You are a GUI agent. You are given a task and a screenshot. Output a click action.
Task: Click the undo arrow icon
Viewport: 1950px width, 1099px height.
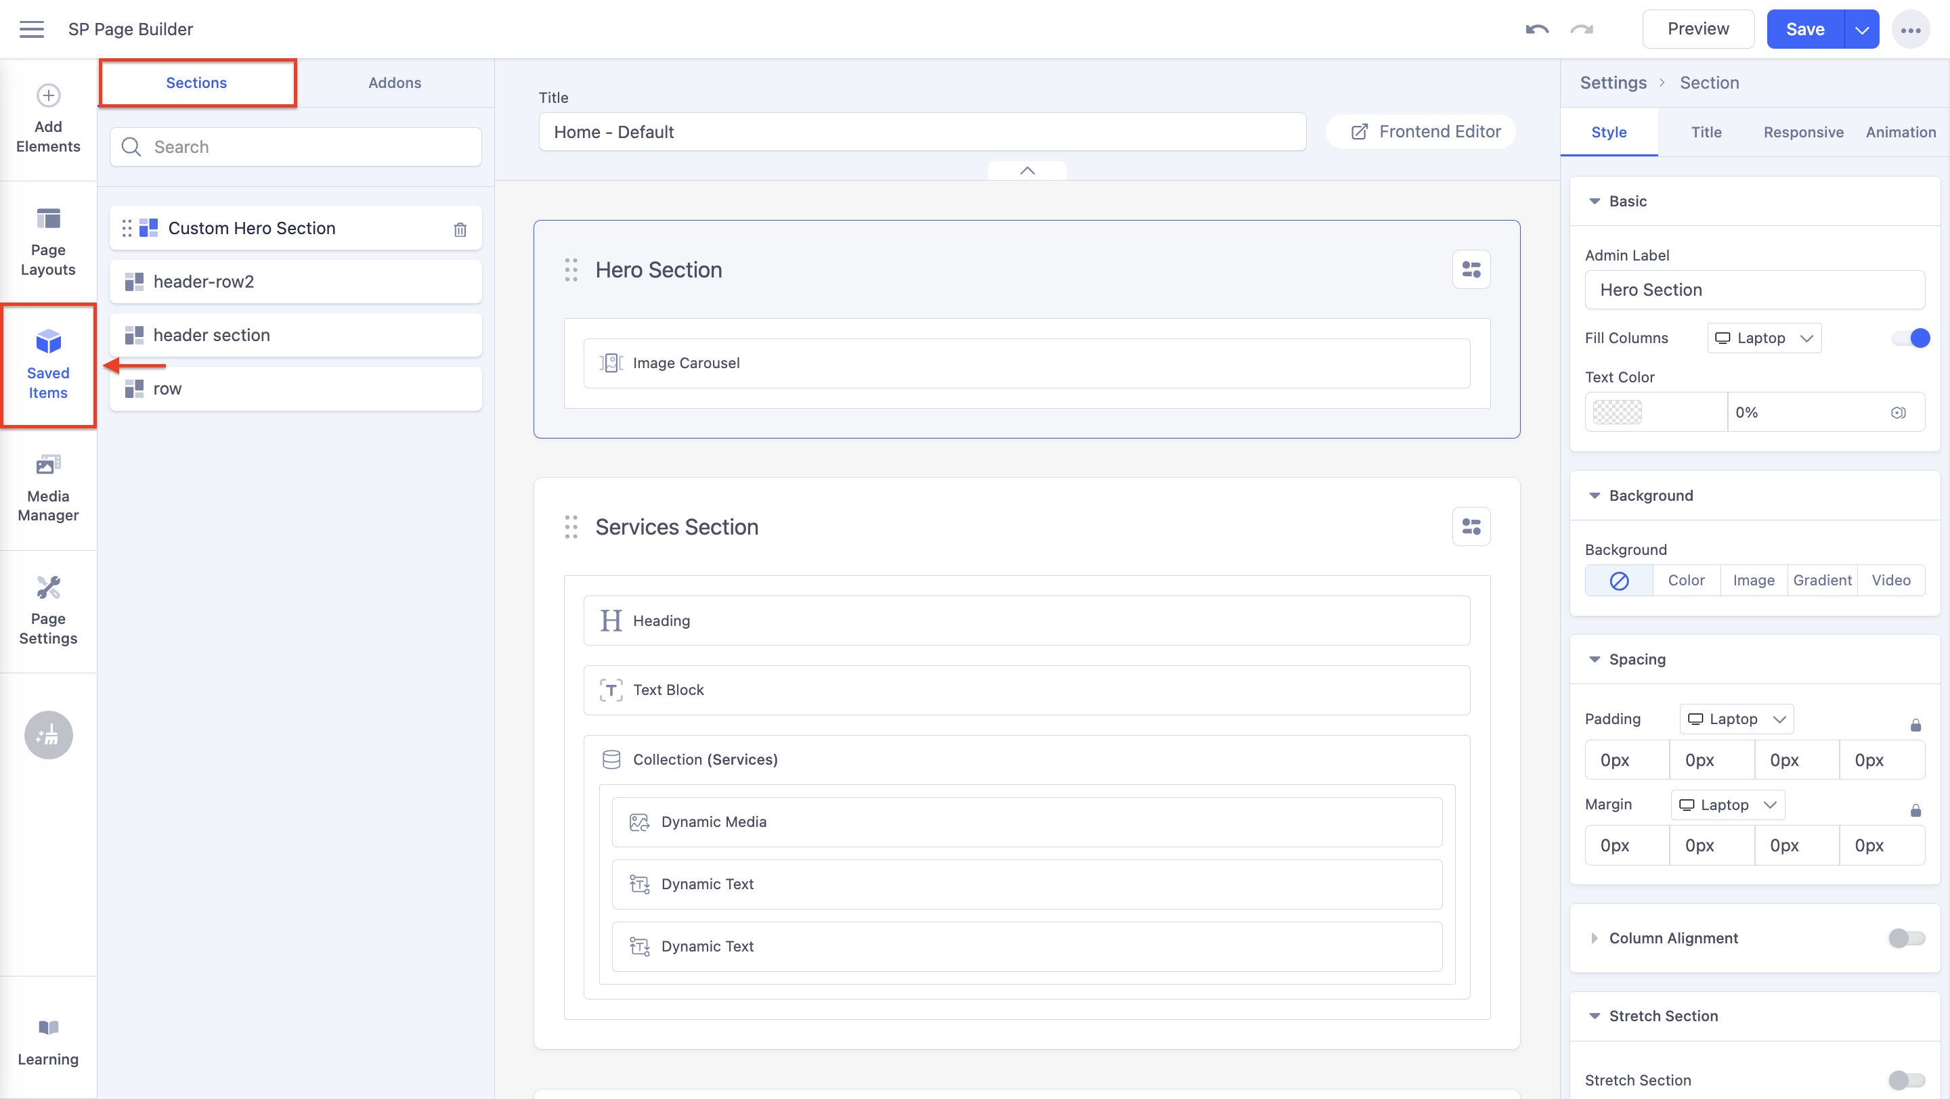(x=1537, y=30)
